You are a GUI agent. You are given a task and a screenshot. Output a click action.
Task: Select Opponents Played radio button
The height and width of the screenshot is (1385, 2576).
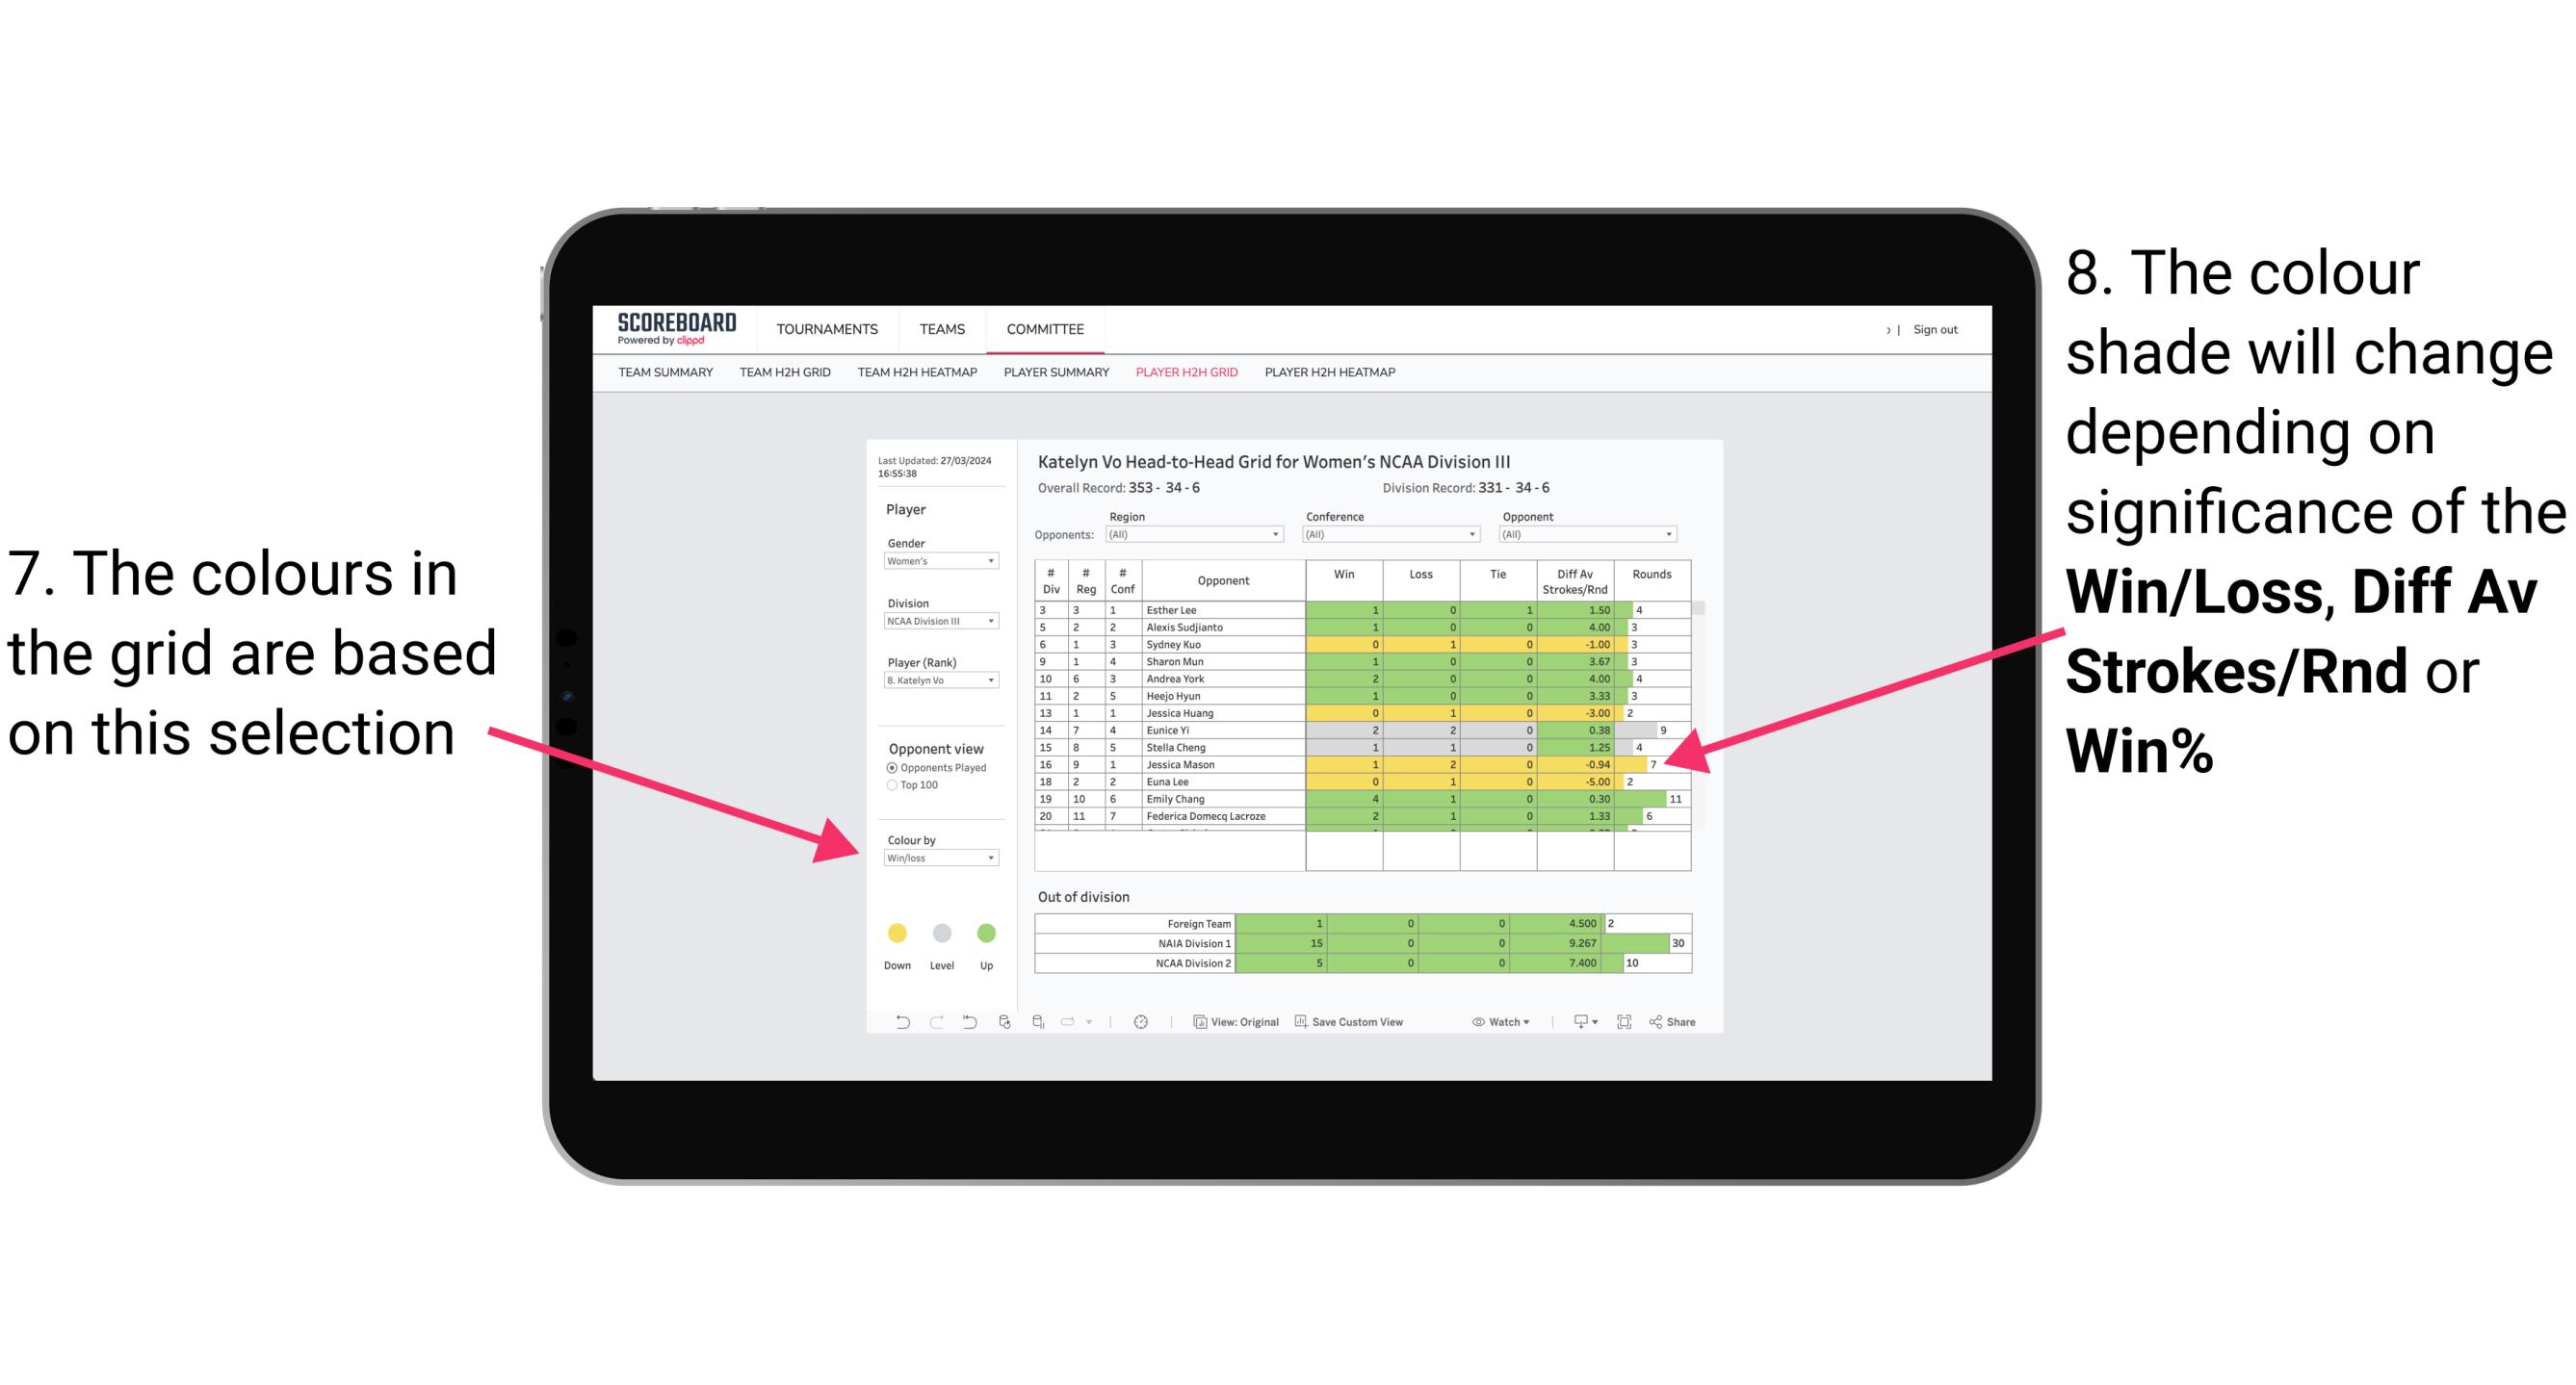[x=893, y=767]
